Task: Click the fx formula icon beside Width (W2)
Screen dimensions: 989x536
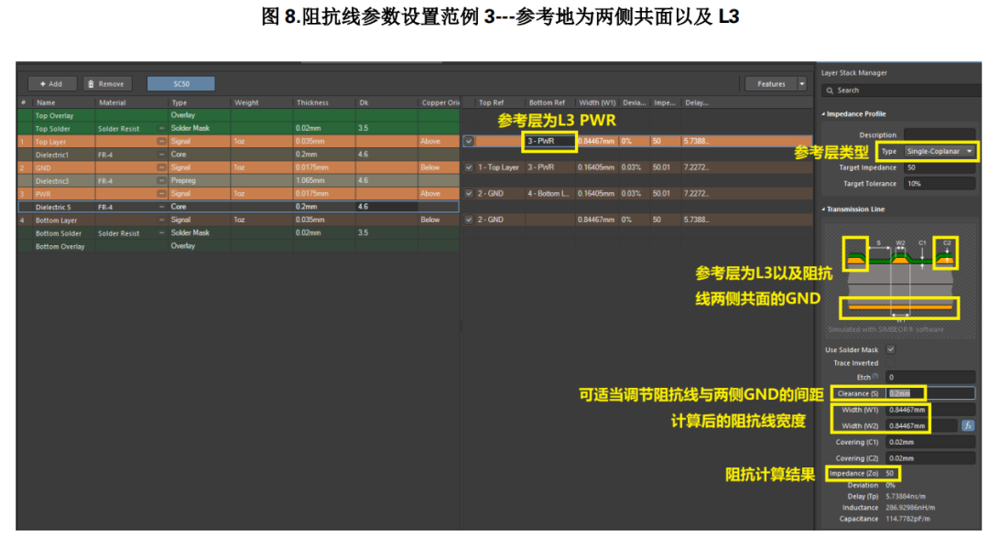Action: pyautogui.click(x=968, y=425)
